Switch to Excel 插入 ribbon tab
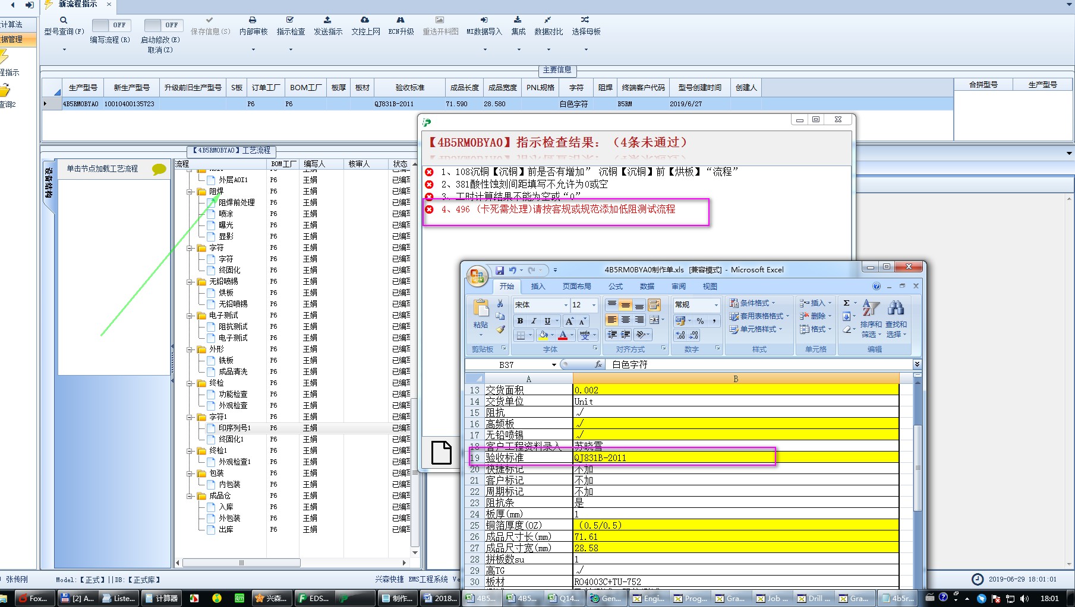Screen dimensions: 1075x607 coord(538,287)
